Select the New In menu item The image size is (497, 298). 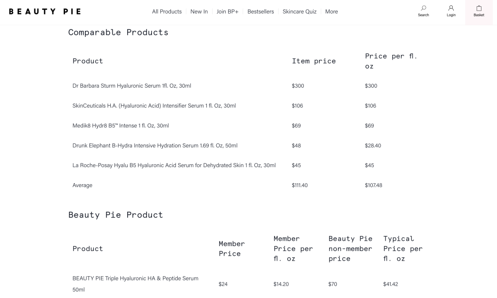199,12
